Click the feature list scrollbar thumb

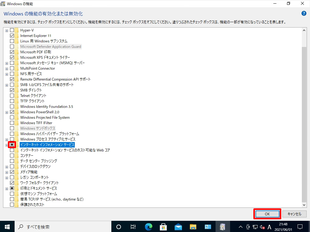coord(304,124)
